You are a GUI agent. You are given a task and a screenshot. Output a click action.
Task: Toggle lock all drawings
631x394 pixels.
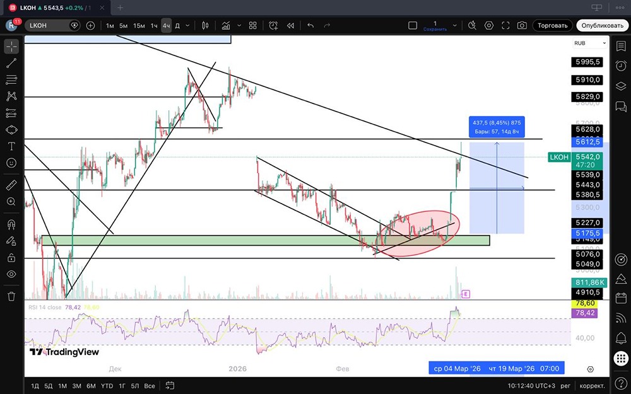[x=11, y=257]
